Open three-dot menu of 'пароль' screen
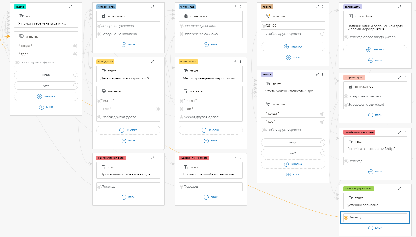This screenshot has width=416, height=237. point(323,7)
